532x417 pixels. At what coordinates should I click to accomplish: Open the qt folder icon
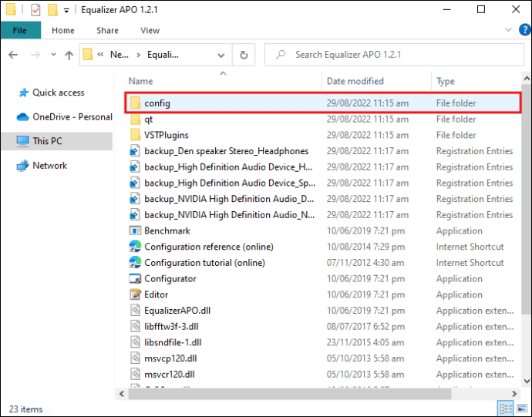pyautogui.click(x=136, y=119)
